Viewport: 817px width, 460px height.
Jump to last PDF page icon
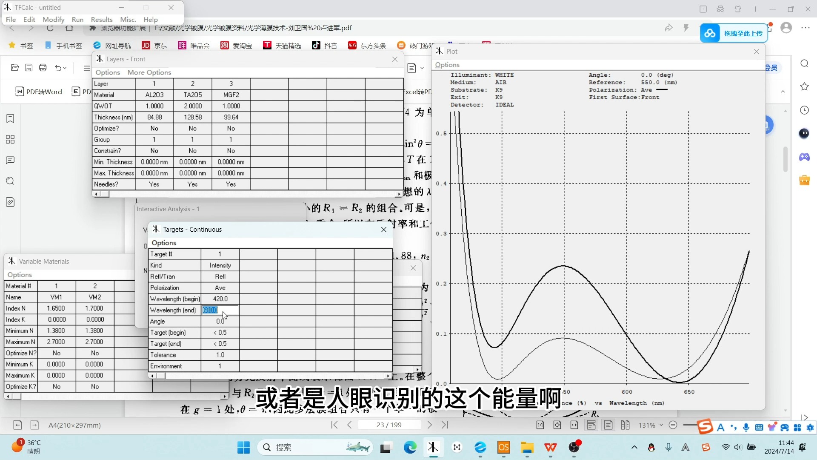pyautogui.click(x=445, y=425)
